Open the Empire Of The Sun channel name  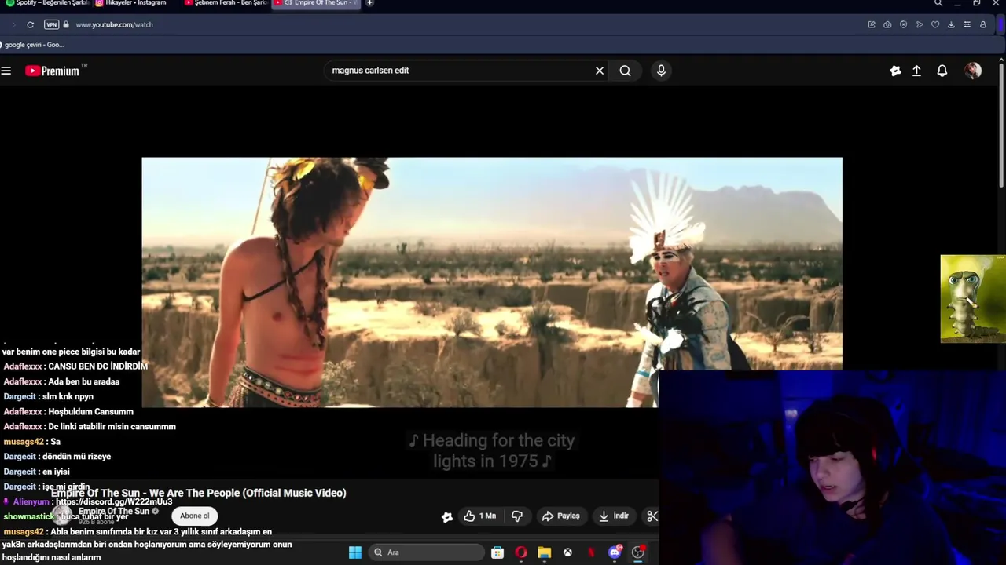pyautogui.click(x=114, y=511)
